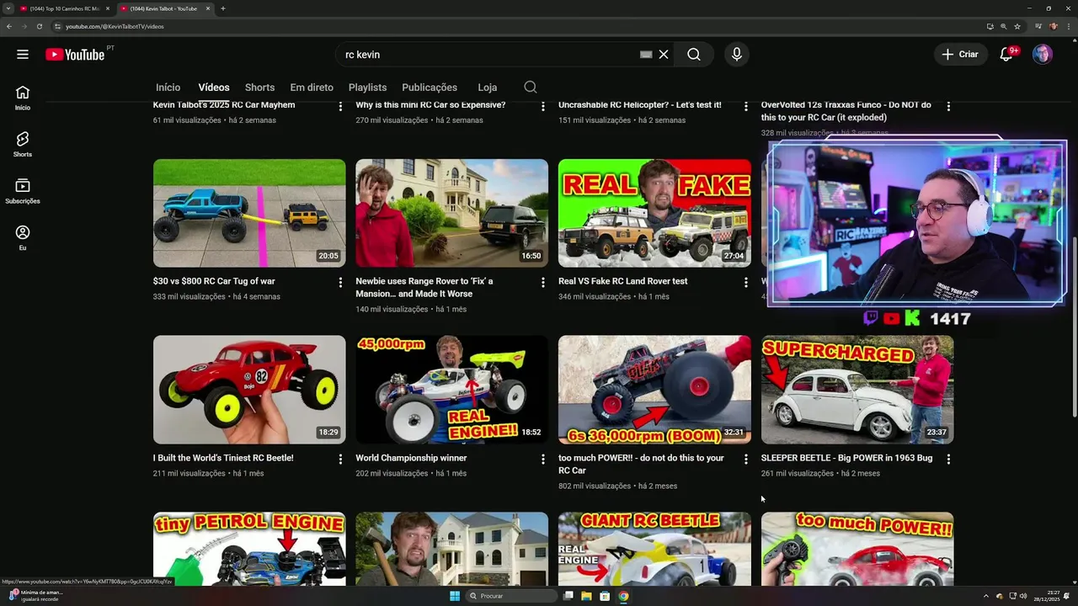The image size is (1078, 606).
Task: Open the Início channel tab
Action: point(168,88)
